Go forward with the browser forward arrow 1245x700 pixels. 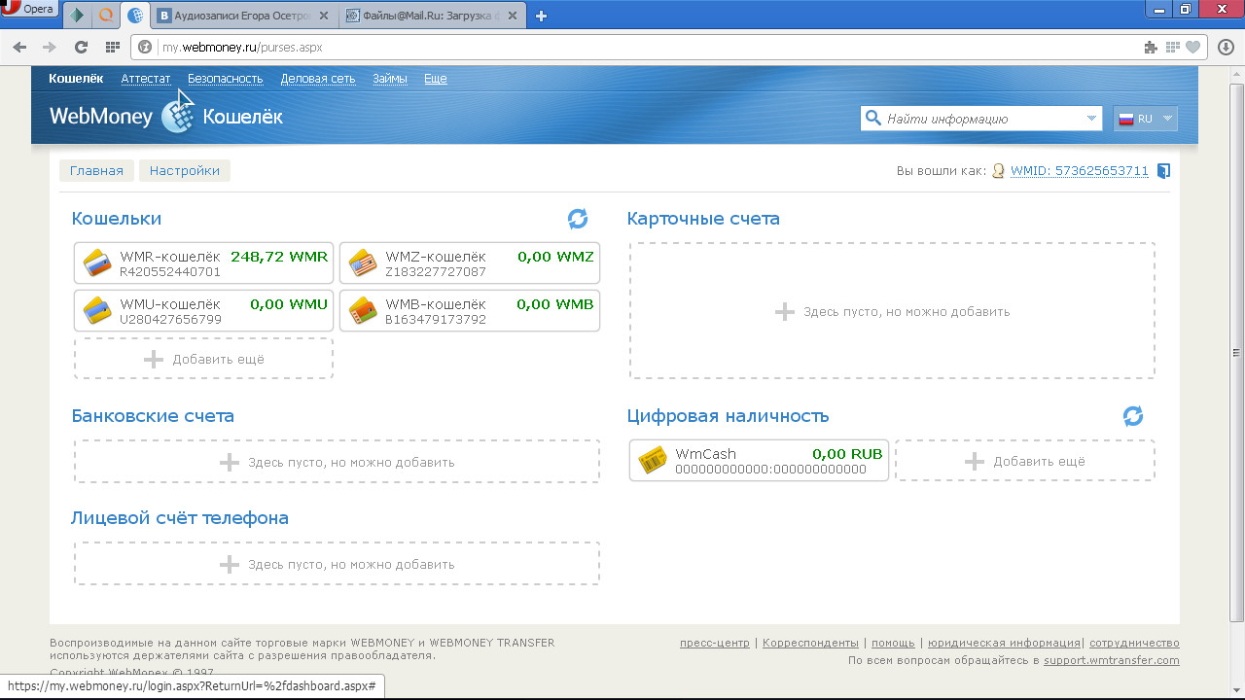point(50,47)
